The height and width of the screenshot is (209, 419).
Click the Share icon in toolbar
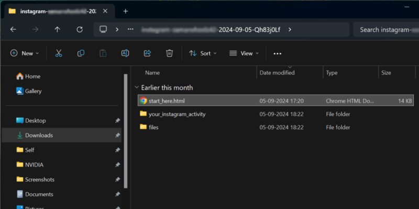(147, 53)
